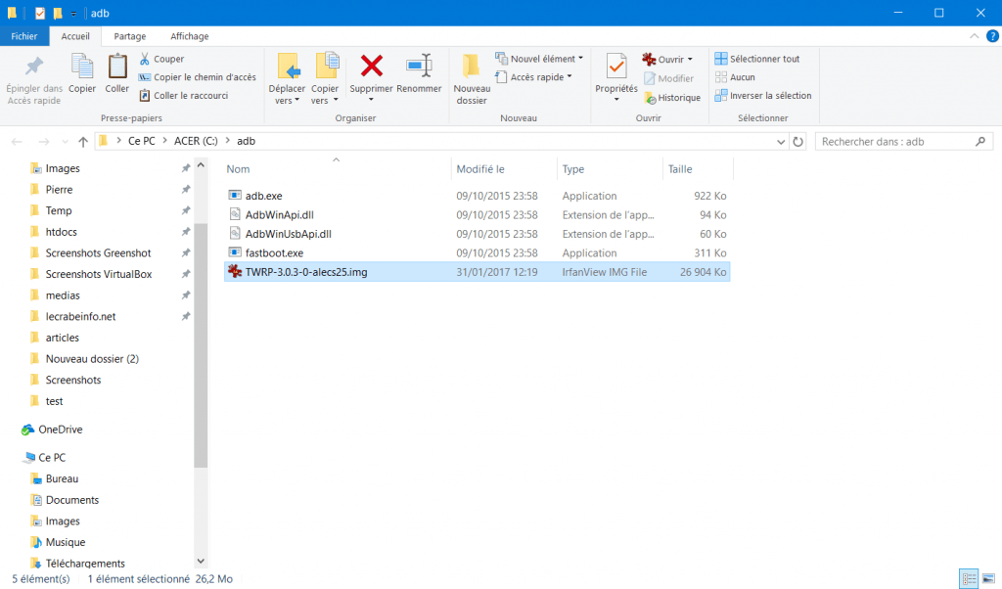Open the Accès rapide ribbon dropdown

[x=533, y=77]
